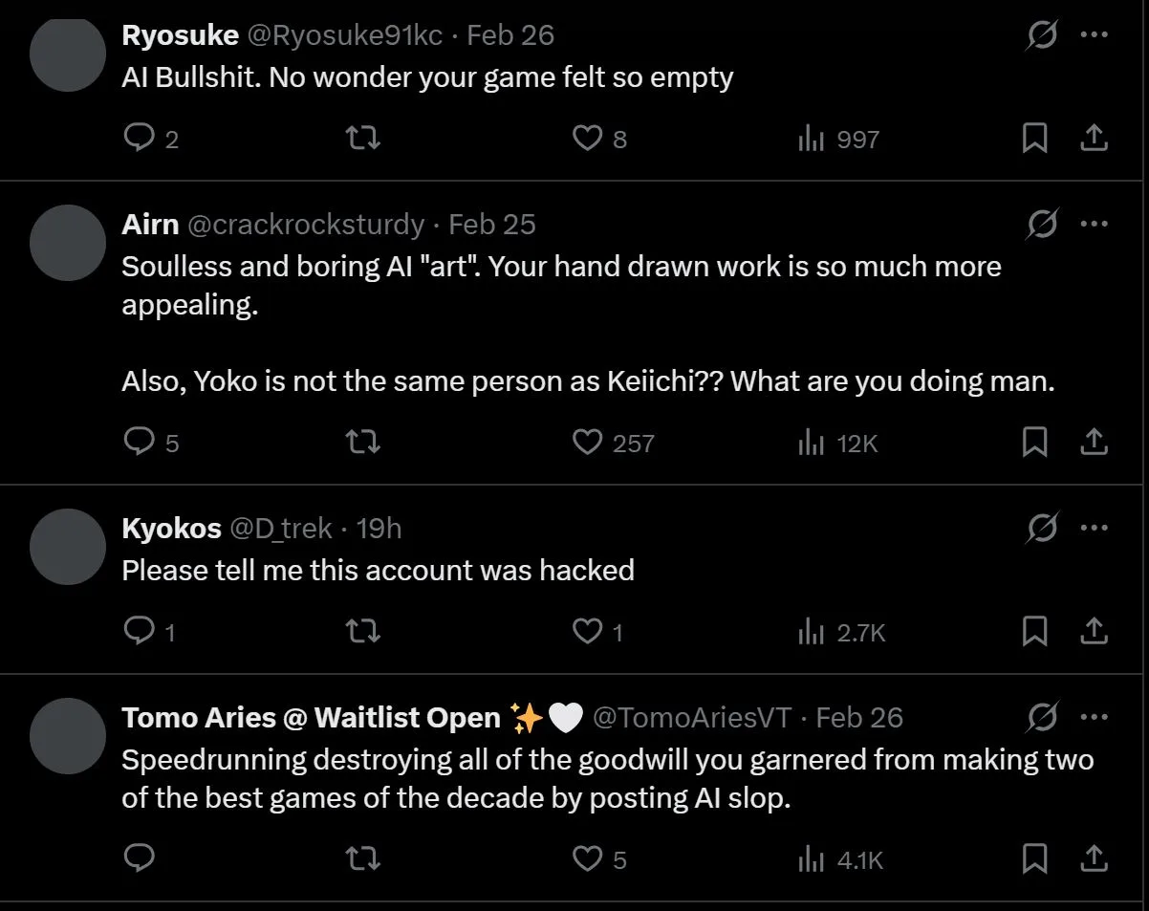Share Ryosuke's tweet
Viewport: 1149px width, 911px height.
click(1094, 140)
